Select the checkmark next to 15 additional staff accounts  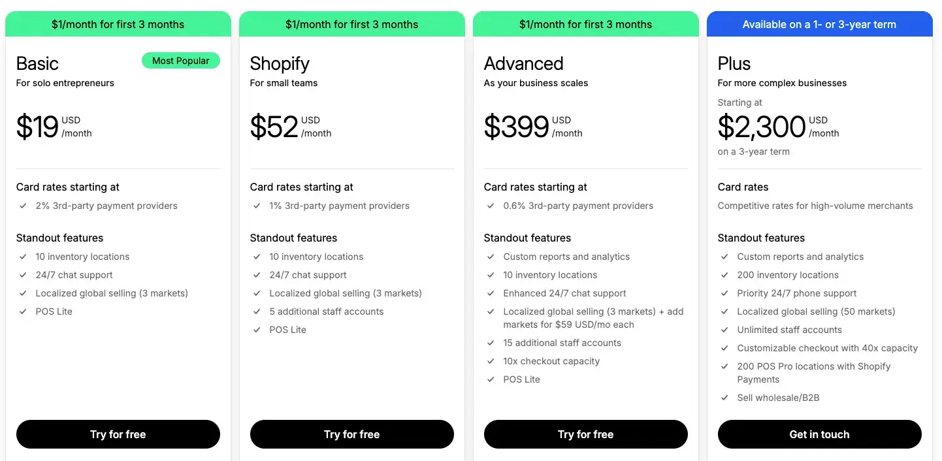(491, 343)
